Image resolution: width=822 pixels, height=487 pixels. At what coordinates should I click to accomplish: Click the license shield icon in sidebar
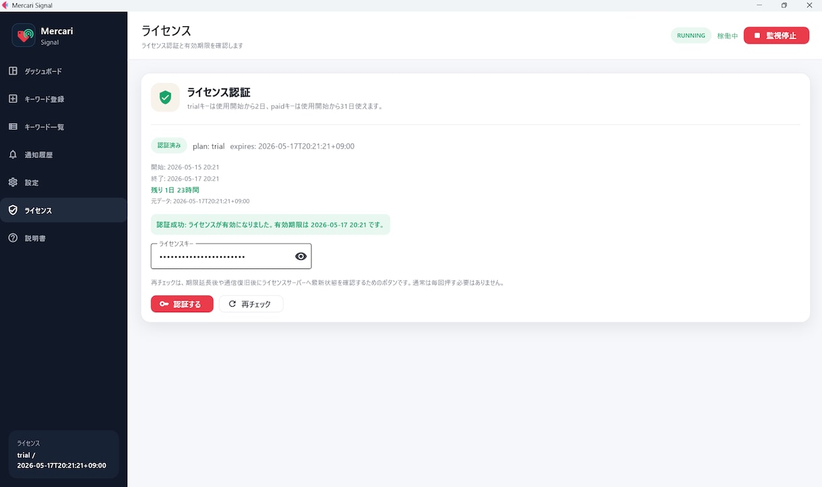[x=13, y=210]
